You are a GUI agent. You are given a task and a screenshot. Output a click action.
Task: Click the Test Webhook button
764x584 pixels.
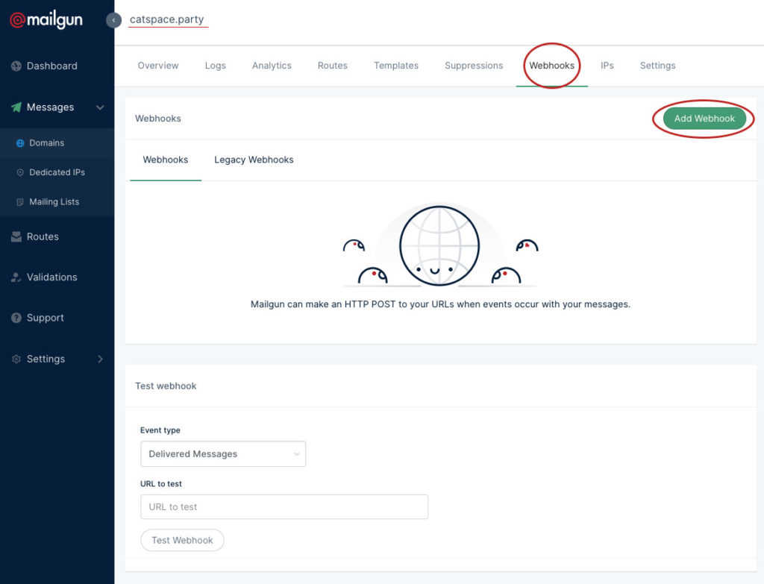pyautogui.click(x=182, y=540)
